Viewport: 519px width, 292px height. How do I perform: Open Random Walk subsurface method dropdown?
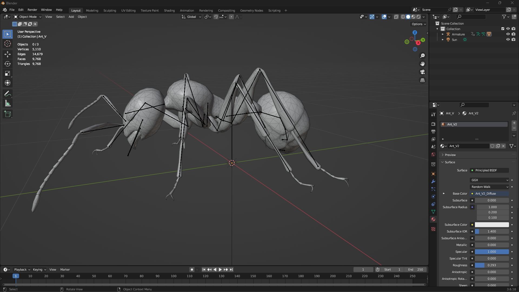pos(490,187)
